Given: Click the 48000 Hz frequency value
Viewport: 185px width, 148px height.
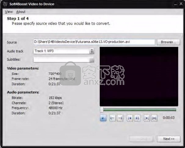Looking at the screenshot, I should pos(55,108).
